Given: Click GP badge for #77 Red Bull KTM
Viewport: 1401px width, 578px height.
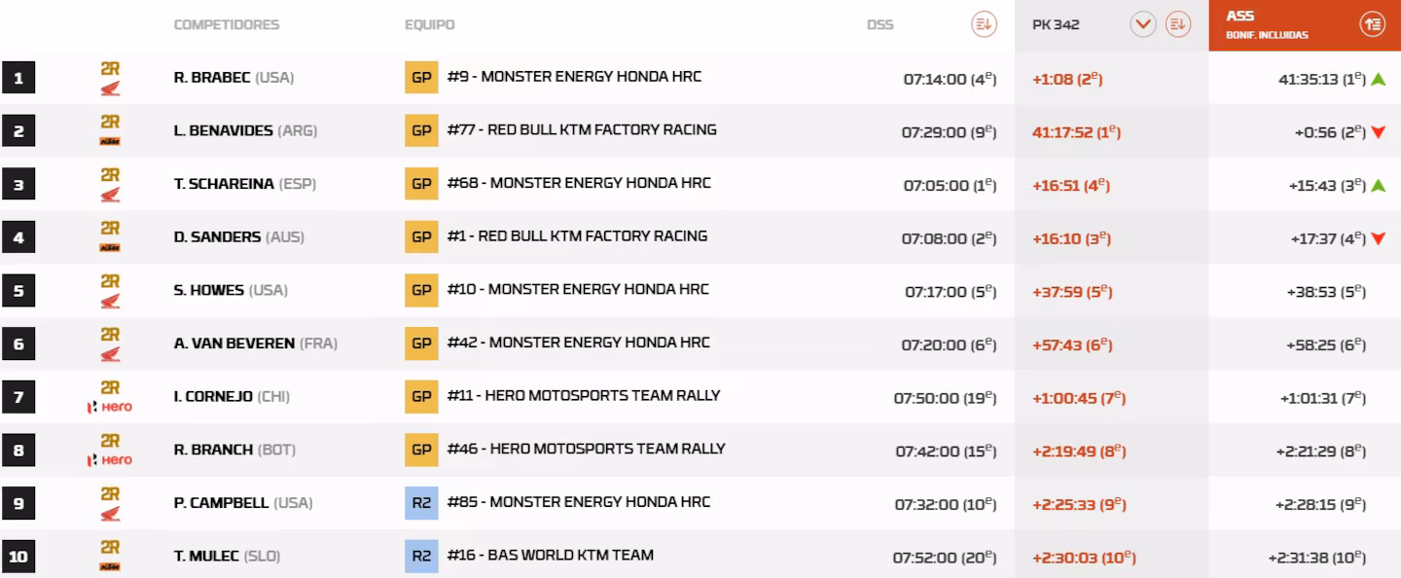Looking at the screenshot, I should tap(421, 130).
